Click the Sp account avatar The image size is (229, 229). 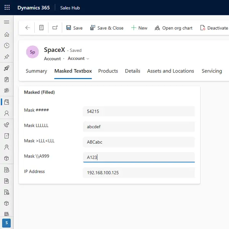pos(32,52)
